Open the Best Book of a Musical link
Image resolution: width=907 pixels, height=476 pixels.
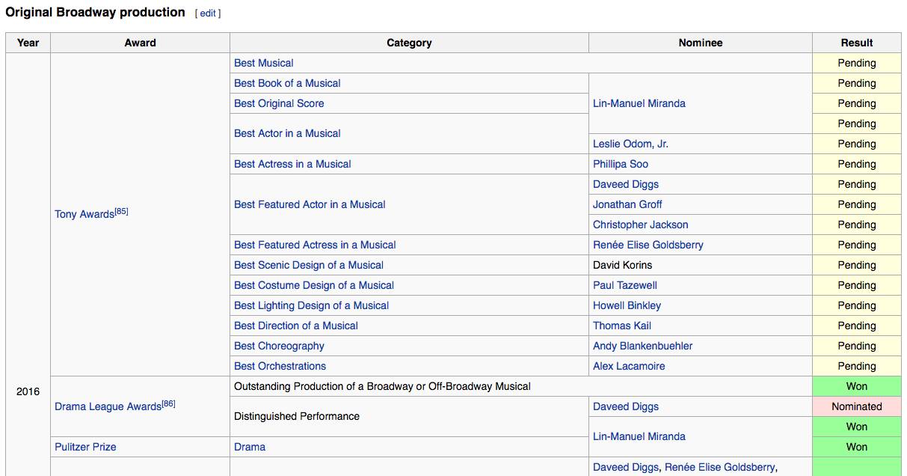tap(287, 83)
